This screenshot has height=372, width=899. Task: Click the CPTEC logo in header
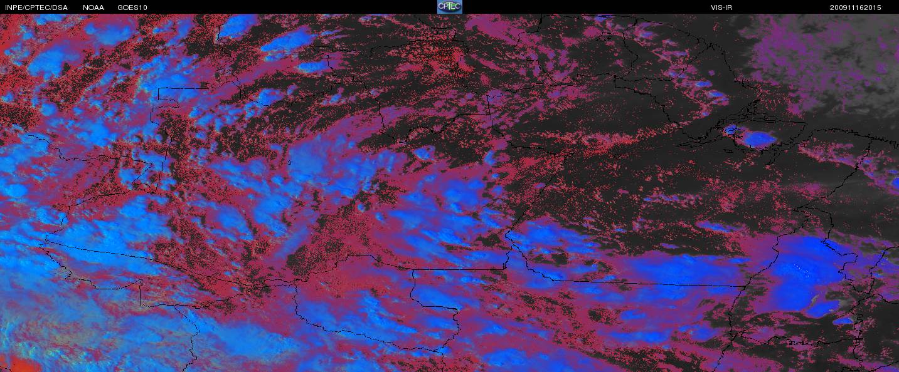[x=449, y=6]
